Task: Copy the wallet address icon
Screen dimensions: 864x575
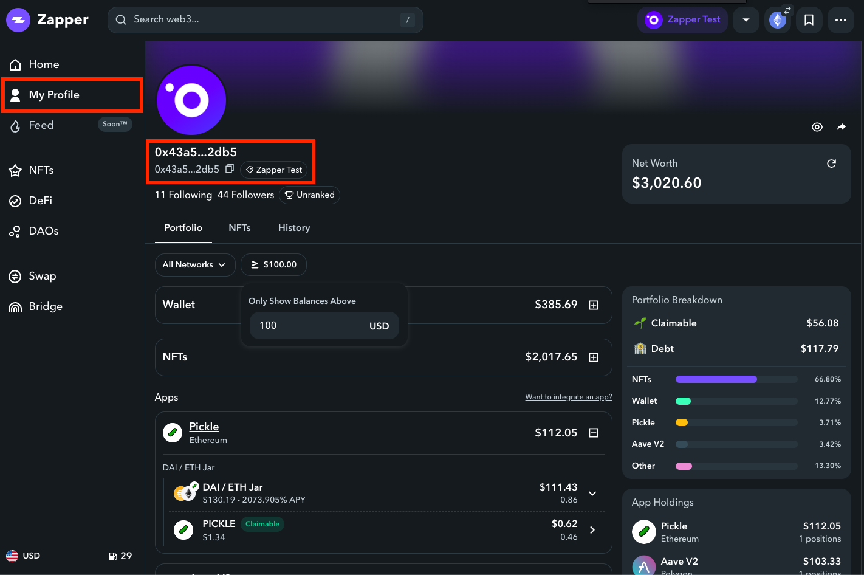Action: coord(230,169)
